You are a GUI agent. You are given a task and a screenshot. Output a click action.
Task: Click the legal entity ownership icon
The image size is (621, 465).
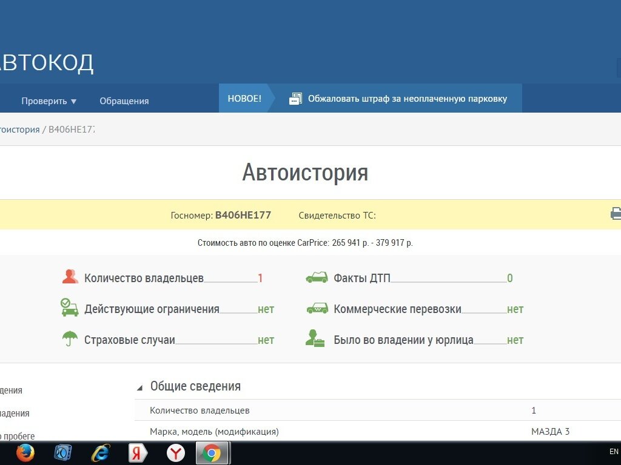tap(315, 338)
